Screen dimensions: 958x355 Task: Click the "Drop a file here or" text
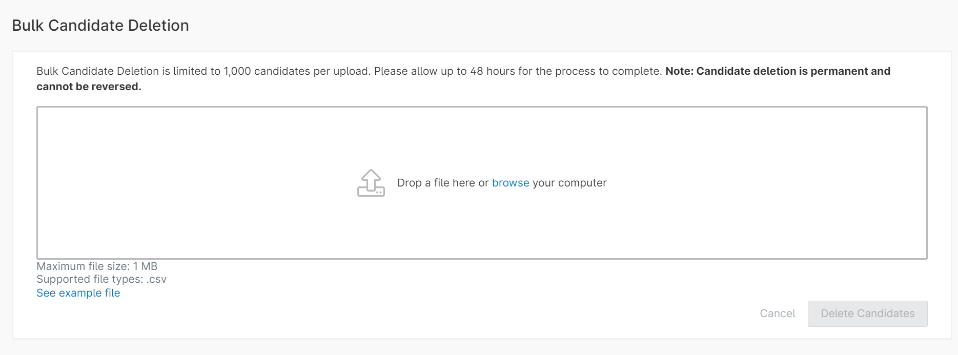click(443, 183)
